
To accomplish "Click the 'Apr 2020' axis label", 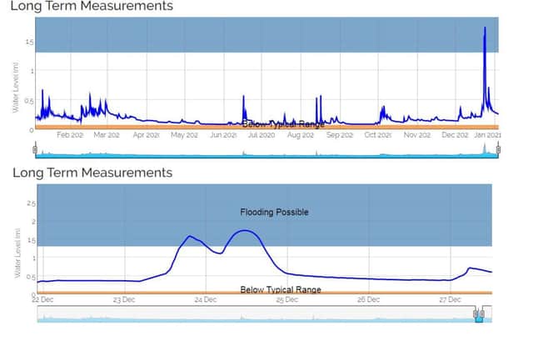I will [146, 135].
